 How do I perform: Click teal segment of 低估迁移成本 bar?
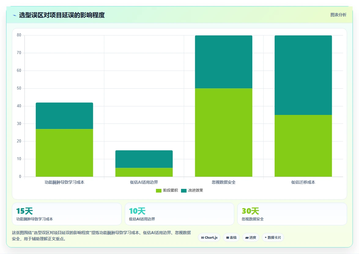[303, 75]
